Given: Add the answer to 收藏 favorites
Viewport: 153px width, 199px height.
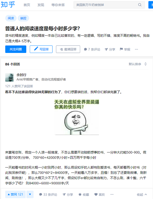Looking at the screenshot, I should pyautogui.click(x=84, y=195).
